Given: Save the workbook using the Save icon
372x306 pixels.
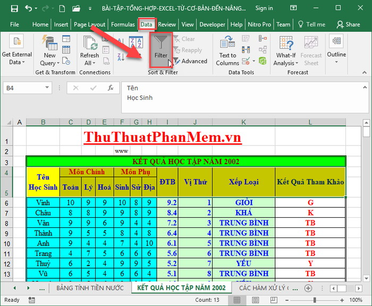Looking at the screenshot, I should click(14, 8).
